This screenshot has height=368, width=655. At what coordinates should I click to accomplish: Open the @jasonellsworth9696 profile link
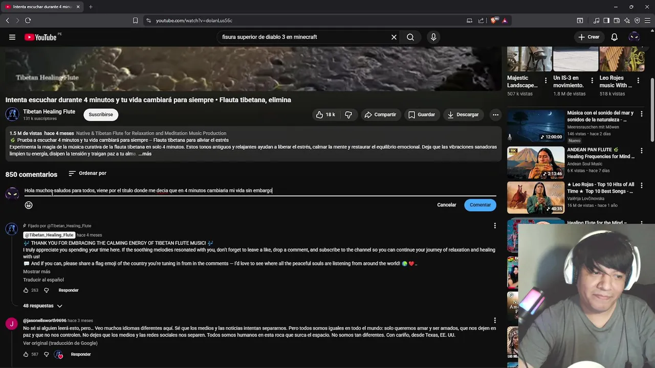(x=45, y=320)
